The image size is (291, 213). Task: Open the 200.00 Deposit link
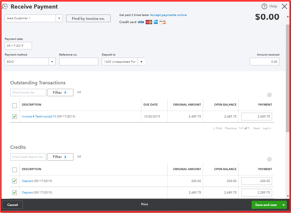27,181
